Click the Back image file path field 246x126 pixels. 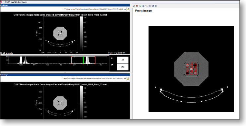(x=64, y=79)
